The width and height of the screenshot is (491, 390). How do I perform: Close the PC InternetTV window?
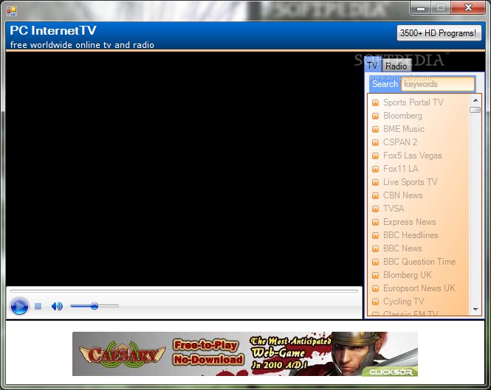tap(468, 8)
